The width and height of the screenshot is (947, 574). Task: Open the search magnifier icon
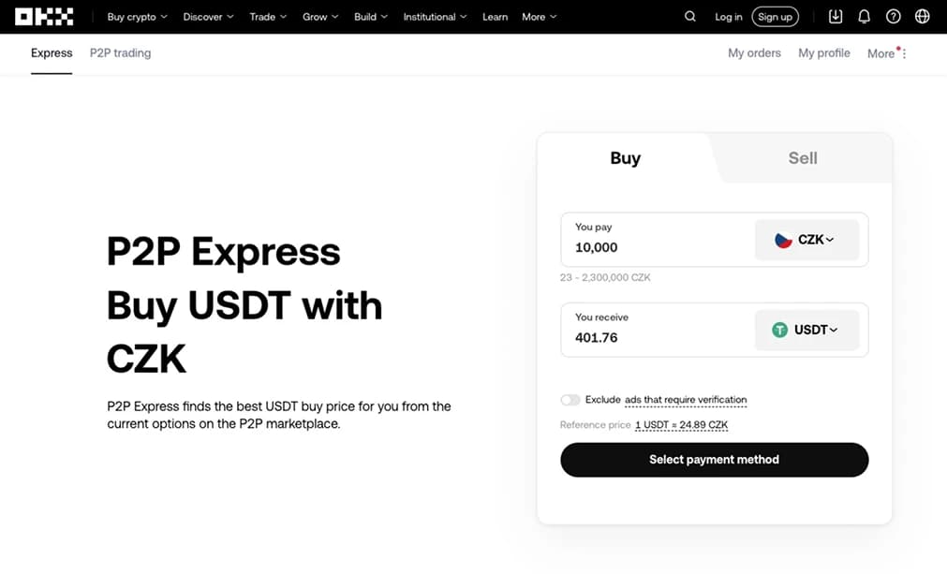click(x=690, y=17)
